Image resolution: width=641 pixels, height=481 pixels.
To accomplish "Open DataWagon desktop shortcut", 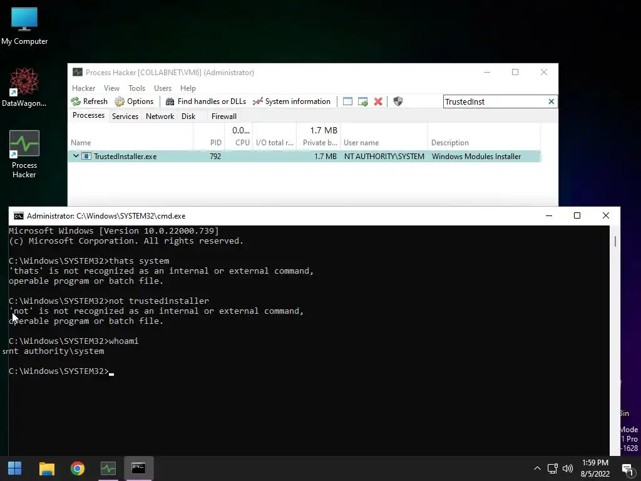I will [24, 87].
